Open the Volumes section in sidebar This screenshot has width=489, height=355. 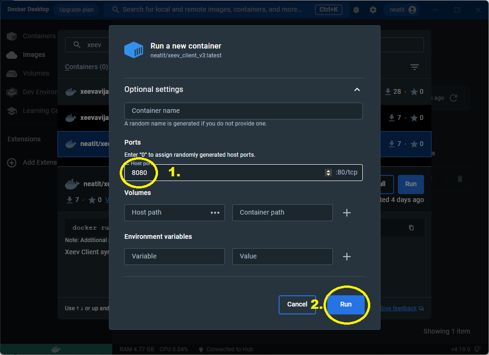pyautogui.click(x=36, y=73)
